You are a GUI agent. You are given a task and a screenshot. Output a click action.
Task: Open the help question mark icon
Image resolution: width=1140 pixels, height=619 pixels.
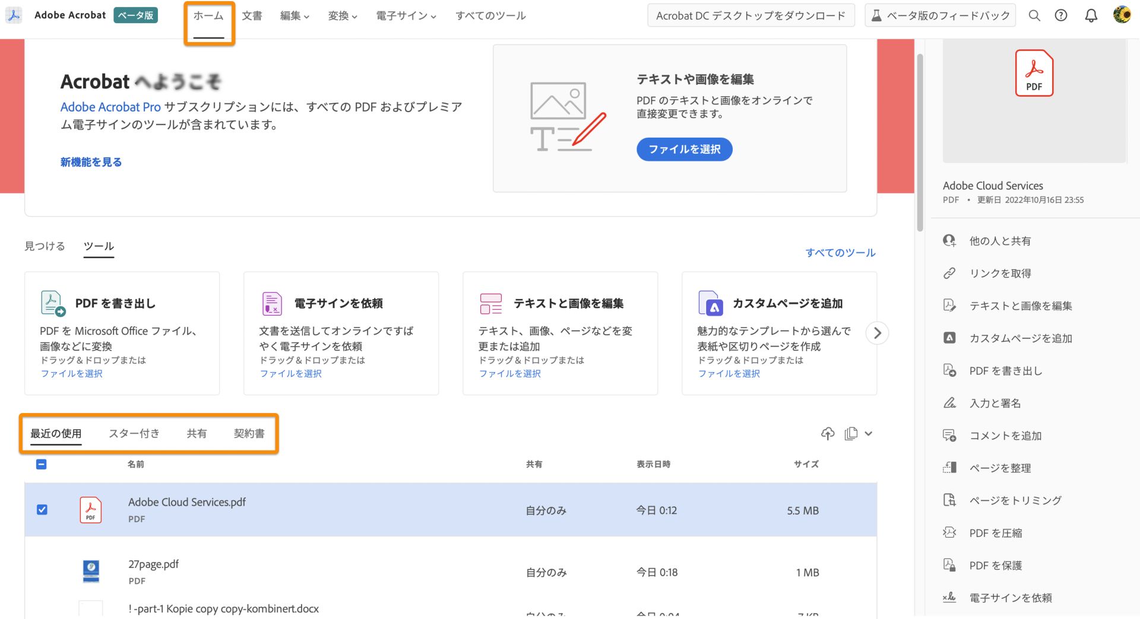1061,16
